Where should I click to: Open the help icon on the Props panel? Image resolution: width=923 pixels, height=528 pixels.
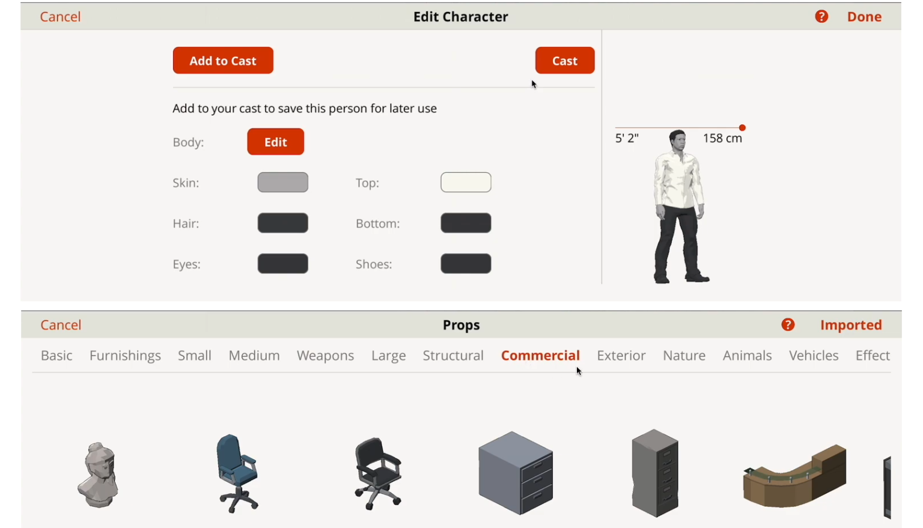pos(787,324)
